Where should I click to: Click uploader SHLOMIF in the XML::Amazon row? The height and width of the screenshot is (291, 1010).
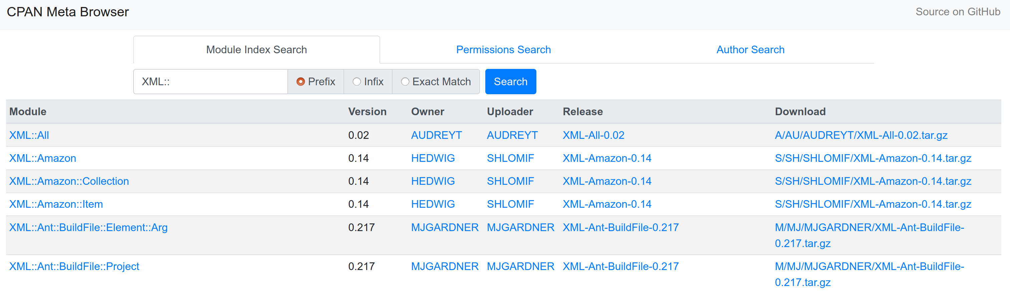pos(510,158)
